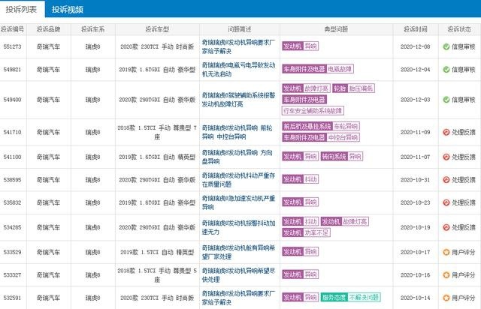Click the 典型问题 column header

336,29
